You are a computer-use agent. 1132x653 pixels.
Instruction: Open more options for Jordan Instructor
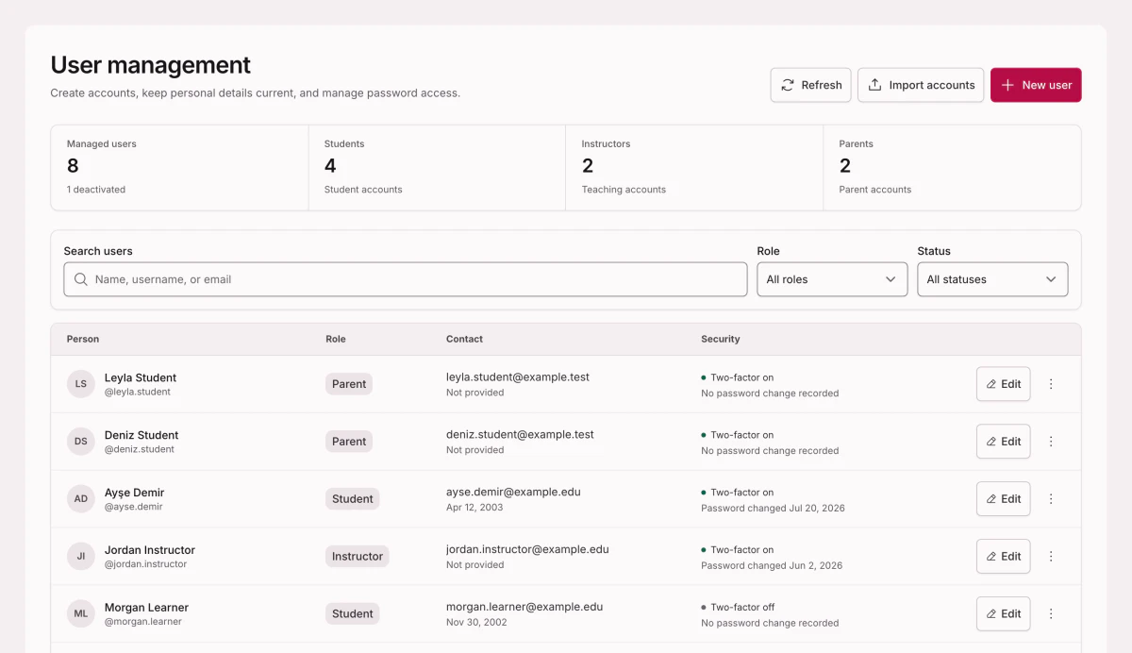pyautogui.click(x=1051, y=557)
